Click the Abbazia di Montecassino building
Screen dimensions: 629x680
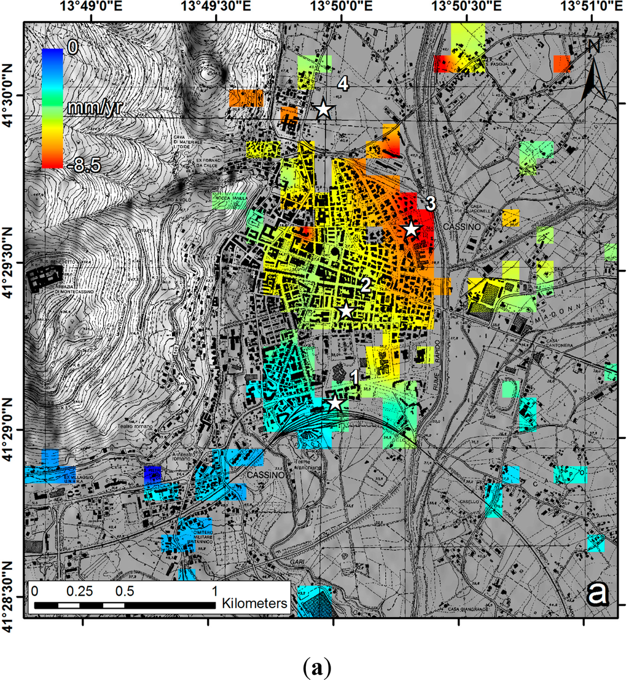pyautogui.click(x=45, y=278)
